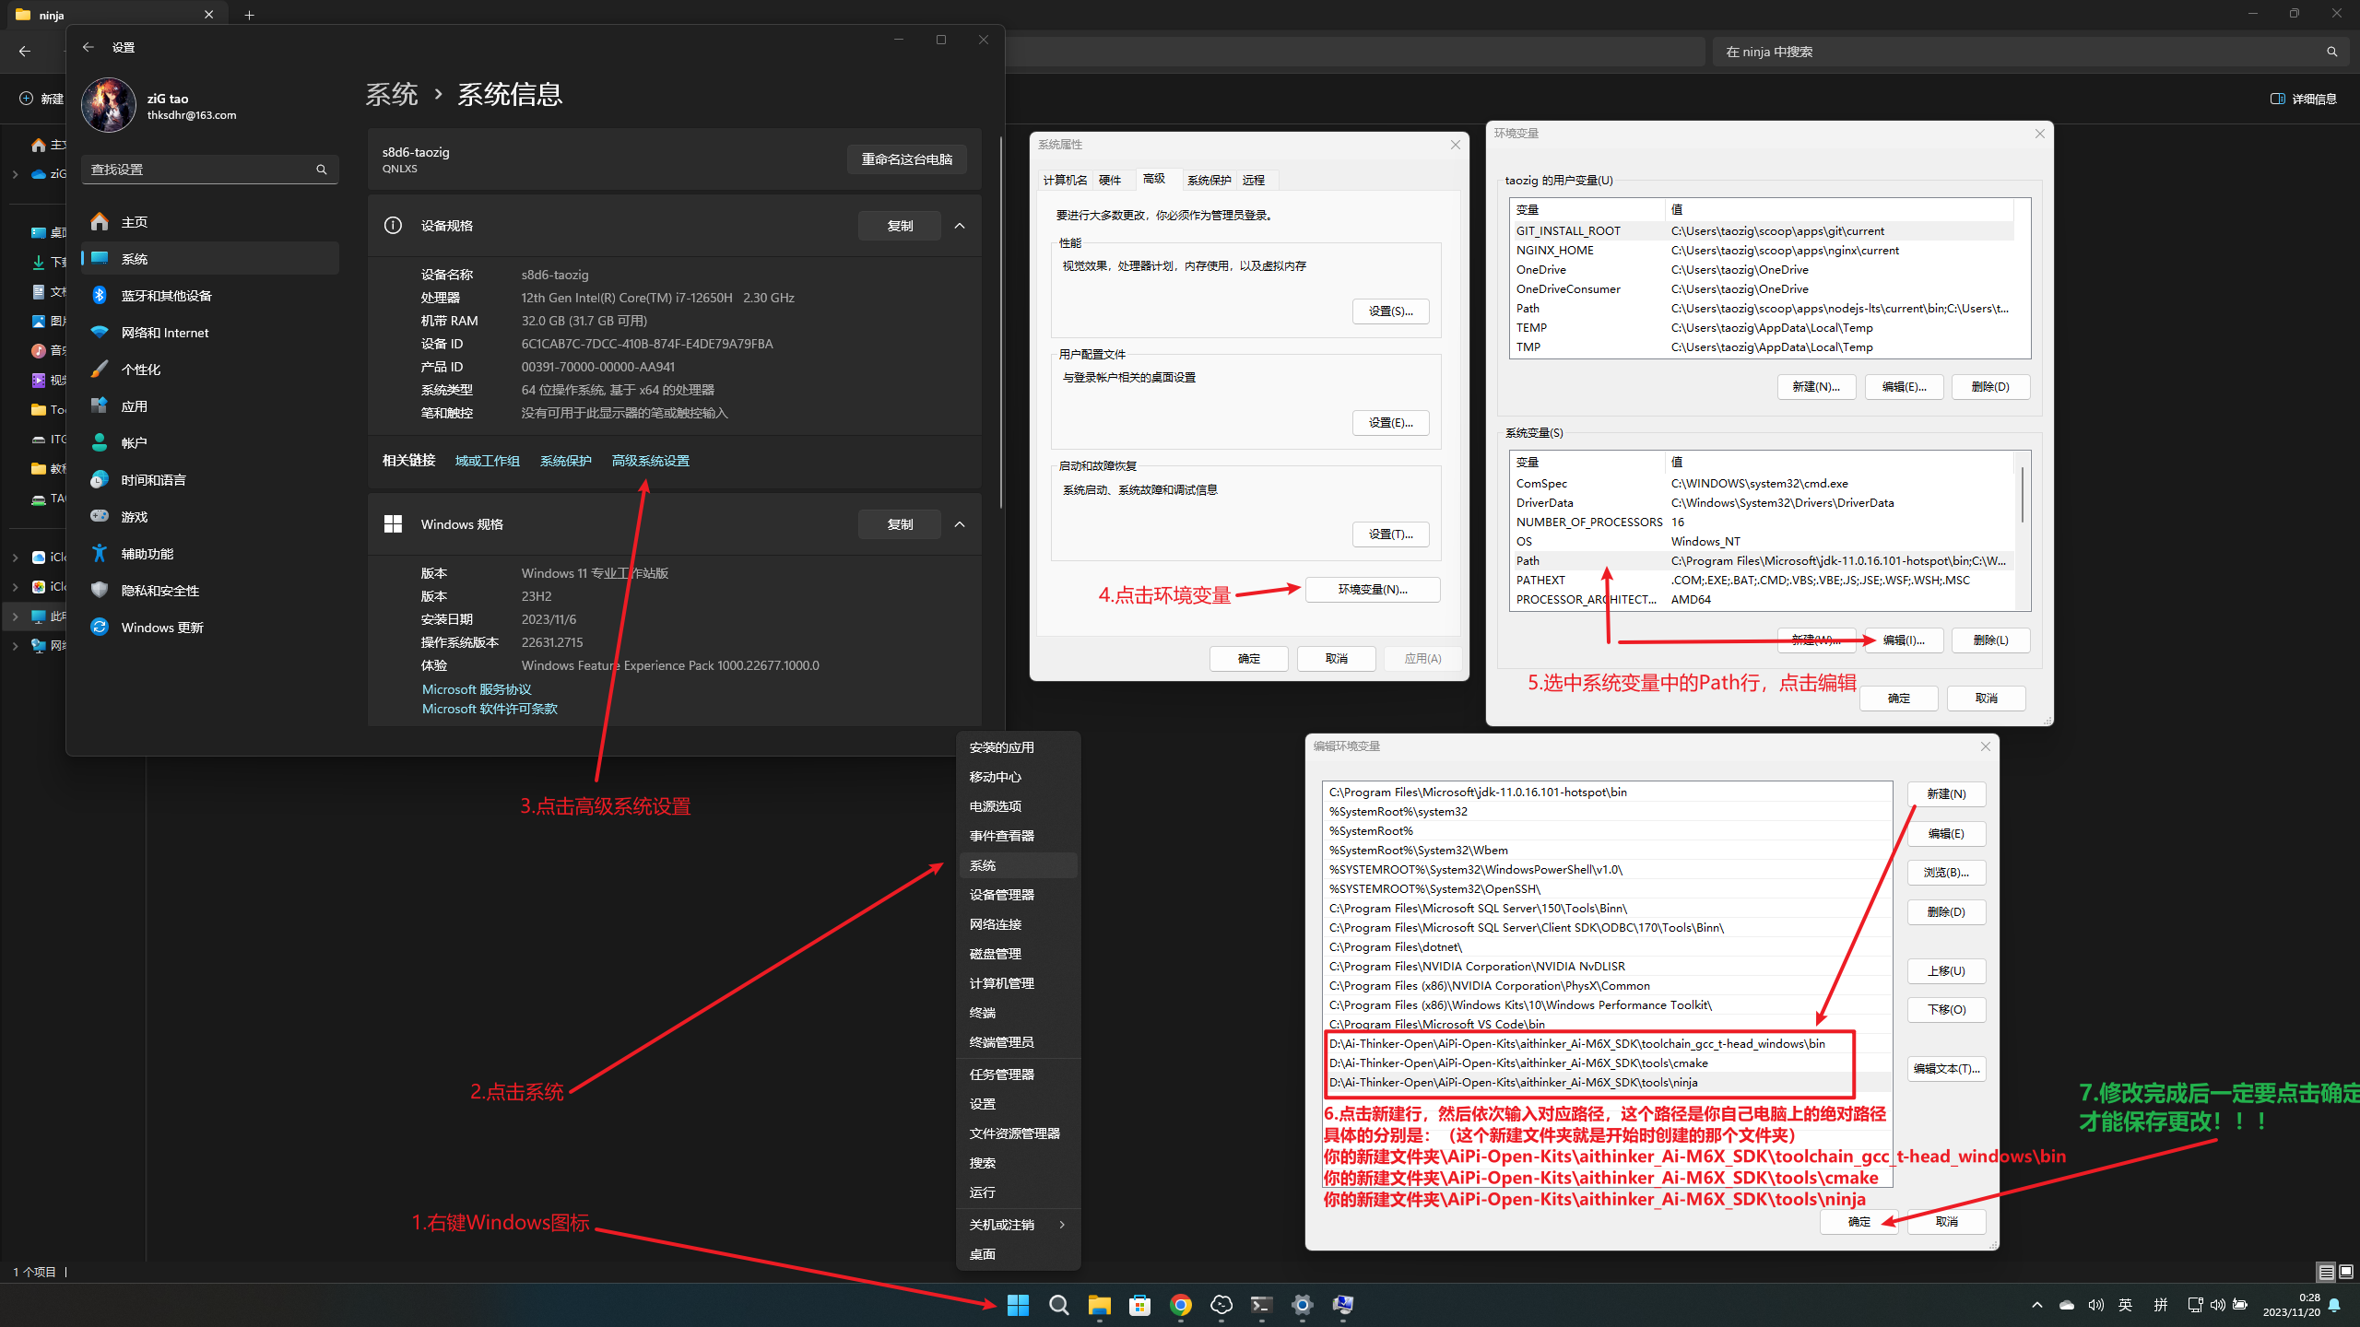
Task: Choose 设备管理器 in the context menu
Action: (1018, 895)
